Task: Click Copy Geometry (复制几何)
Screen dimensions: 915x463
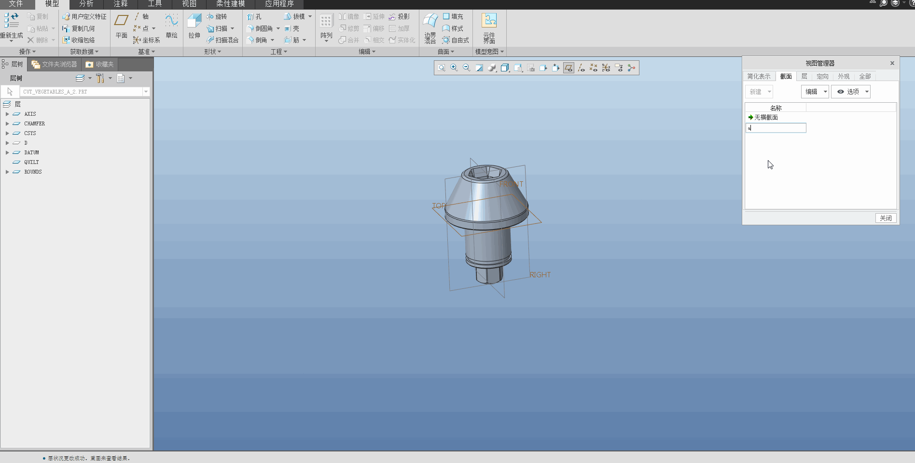Action: (79, 28)
